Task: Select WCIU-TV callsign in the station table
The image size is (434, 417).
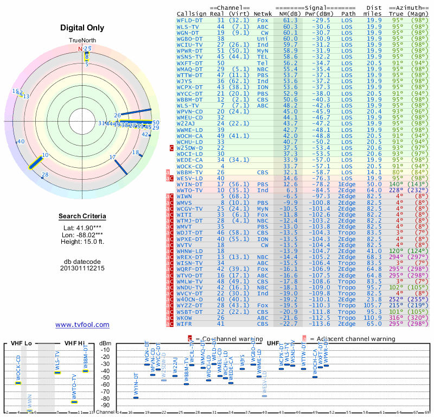Action: [189, 45]
